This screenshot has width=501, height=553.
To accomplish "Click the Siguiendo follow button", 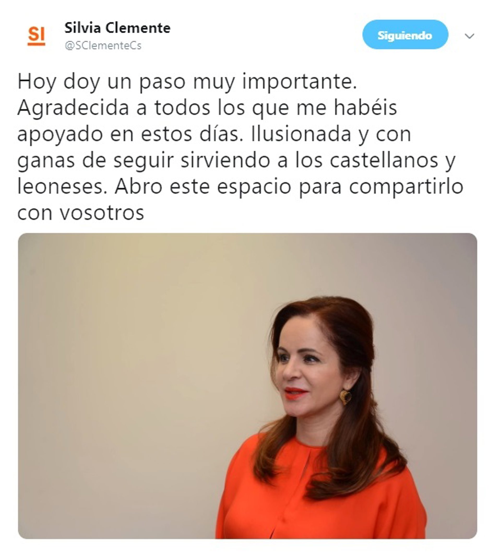I will (405, 34).
